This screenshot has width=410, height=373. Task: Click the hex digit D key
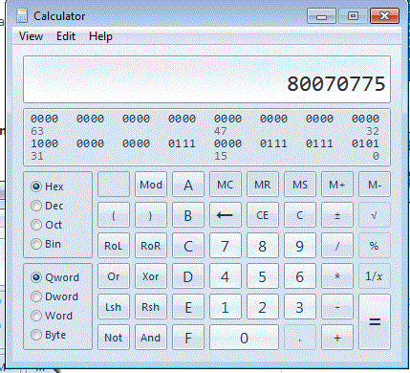tap(188, 276)
